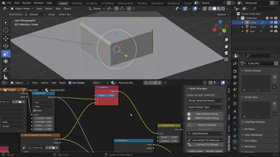
Task: Select the Annotate pencil tool
Action: pos(6,70)
